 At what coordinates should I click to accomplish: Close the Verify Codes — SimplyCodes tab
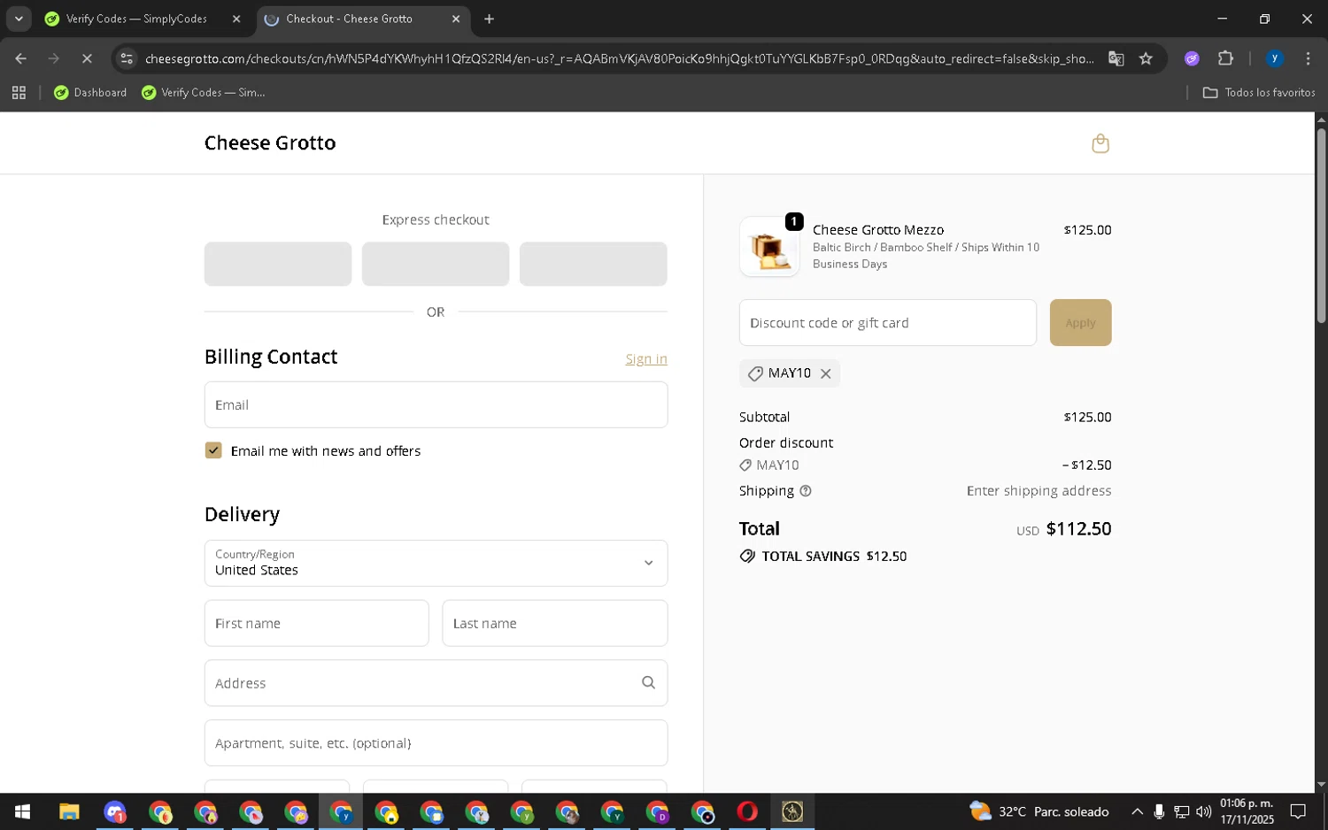pos(236,19)
